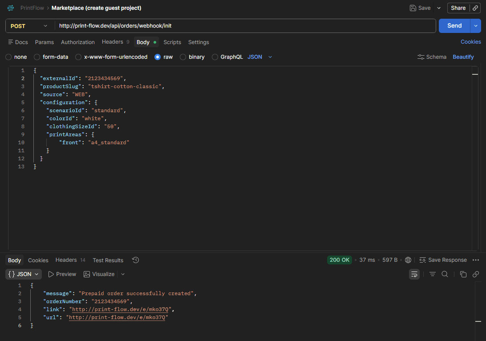Click the a4_standard value in body
The image size is (486, 341).
point(109,142)
